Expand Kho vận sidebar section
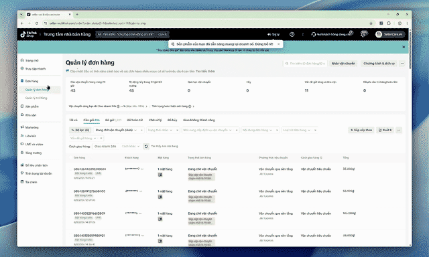The height and width of the screenshot is (257, 429). point(31,115)
